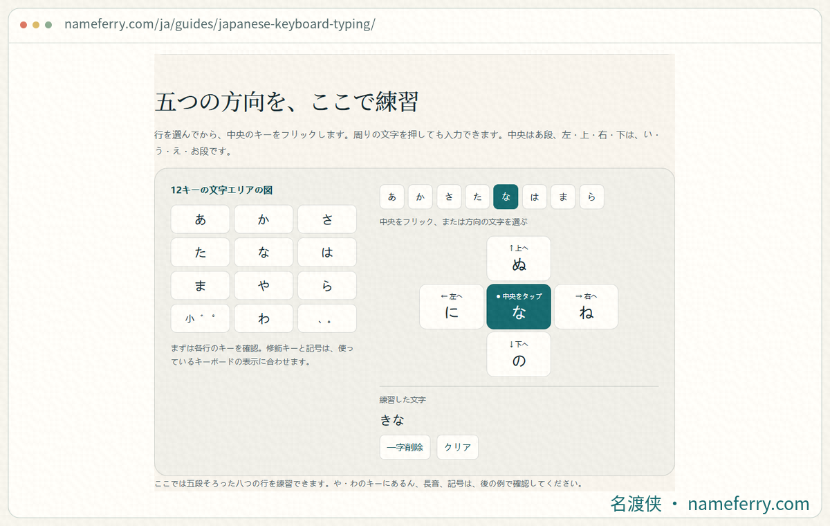
Task: Tap the の key labeled 下へ
Action: pos(519,354)
